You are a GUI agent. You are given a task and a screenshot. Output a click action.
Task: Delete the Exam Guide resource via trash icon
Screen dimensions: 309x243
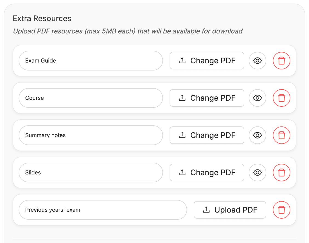281,61
